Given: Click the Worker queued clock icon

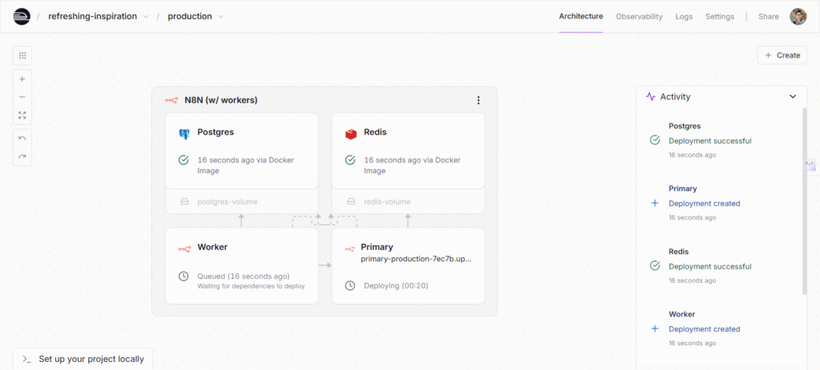Looking at the screenshot, I should point(183,276).
